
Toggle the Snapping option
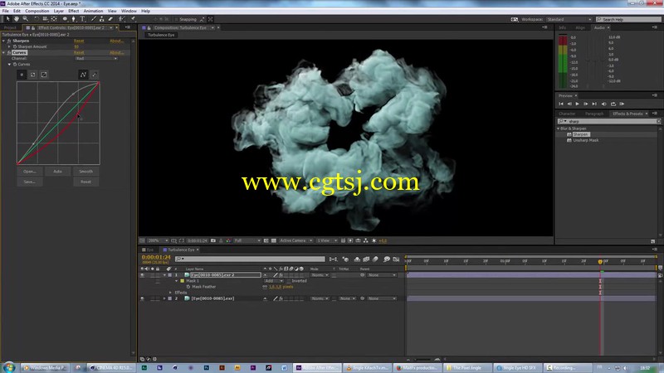[x=177, y=19]
